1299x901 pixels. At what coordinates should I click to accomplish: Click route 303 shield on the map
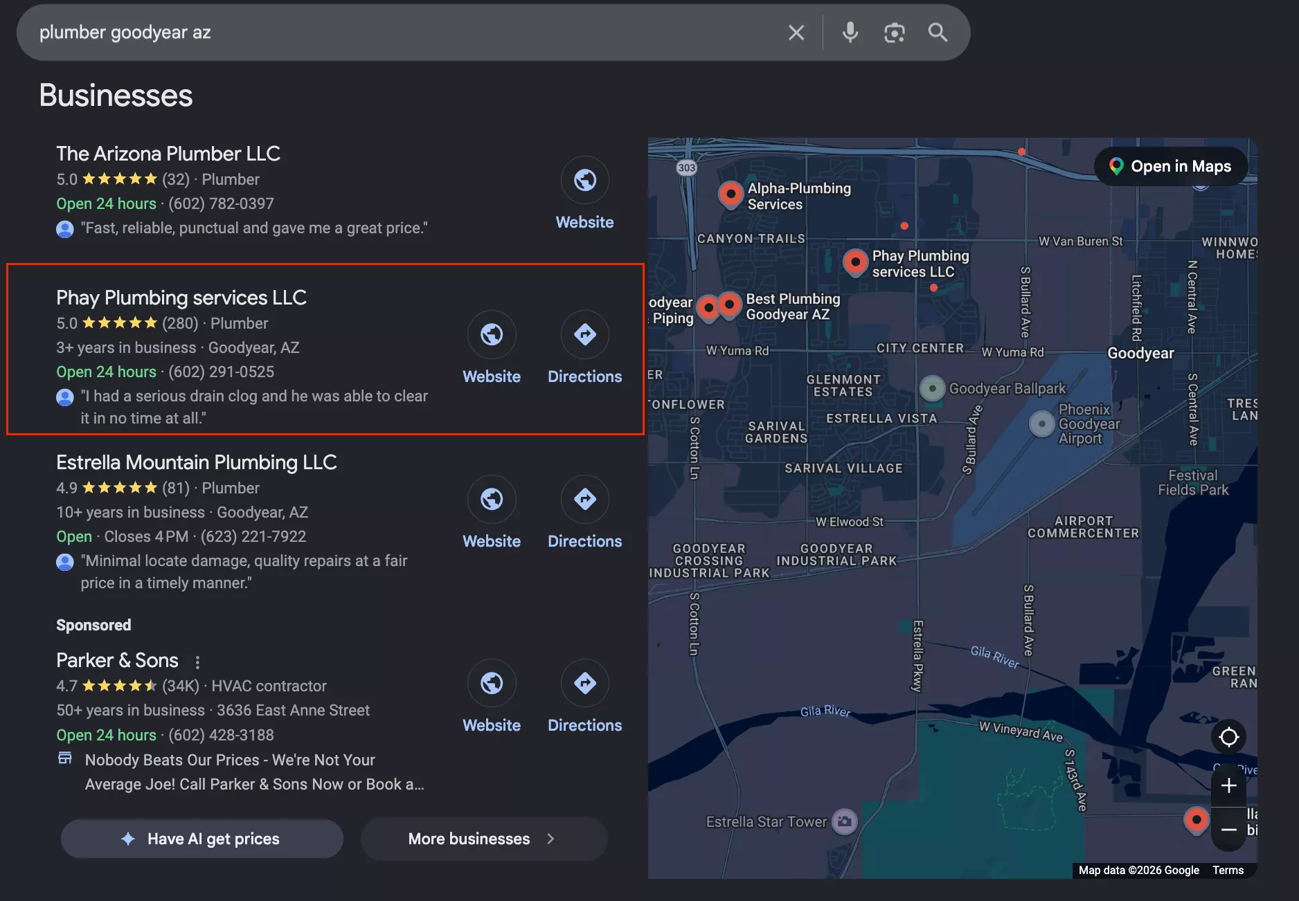[686, 167]
